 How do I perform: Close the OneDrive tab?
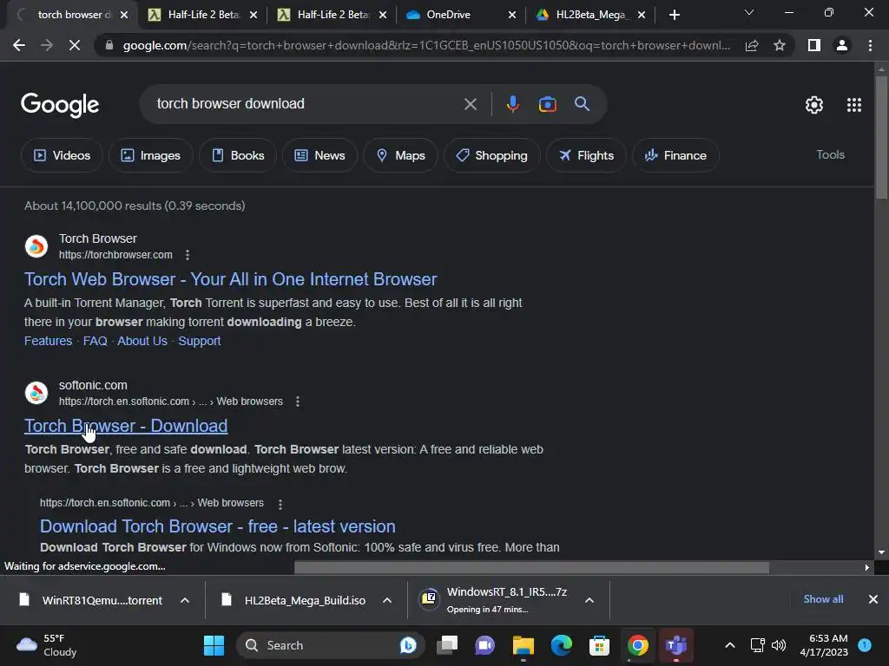[512, 16]
